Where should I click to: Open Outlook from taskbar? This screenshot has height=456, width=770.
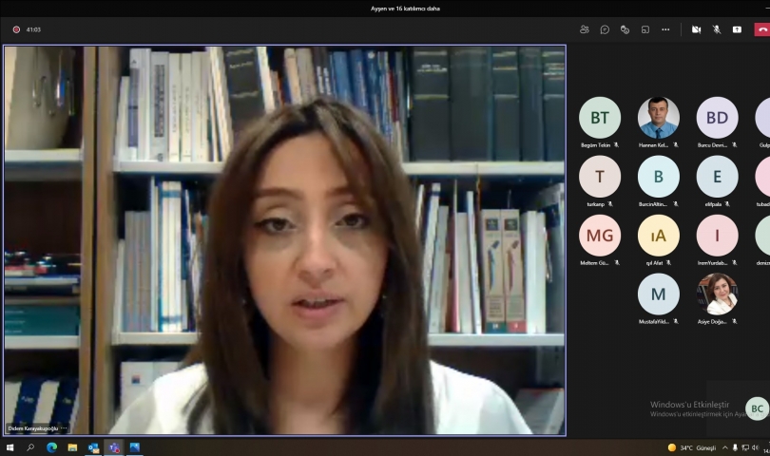click(93, 447)
